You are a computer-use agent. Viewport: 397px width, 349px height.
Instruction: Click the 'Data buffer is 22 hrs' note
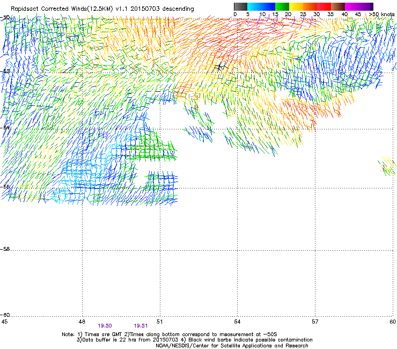pyautogui.click(x=194, y=340)
